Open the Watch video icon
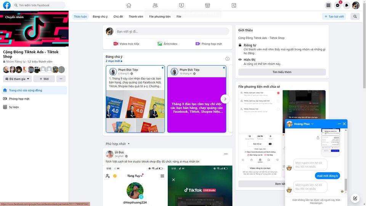366x206 pixels. 181,5
